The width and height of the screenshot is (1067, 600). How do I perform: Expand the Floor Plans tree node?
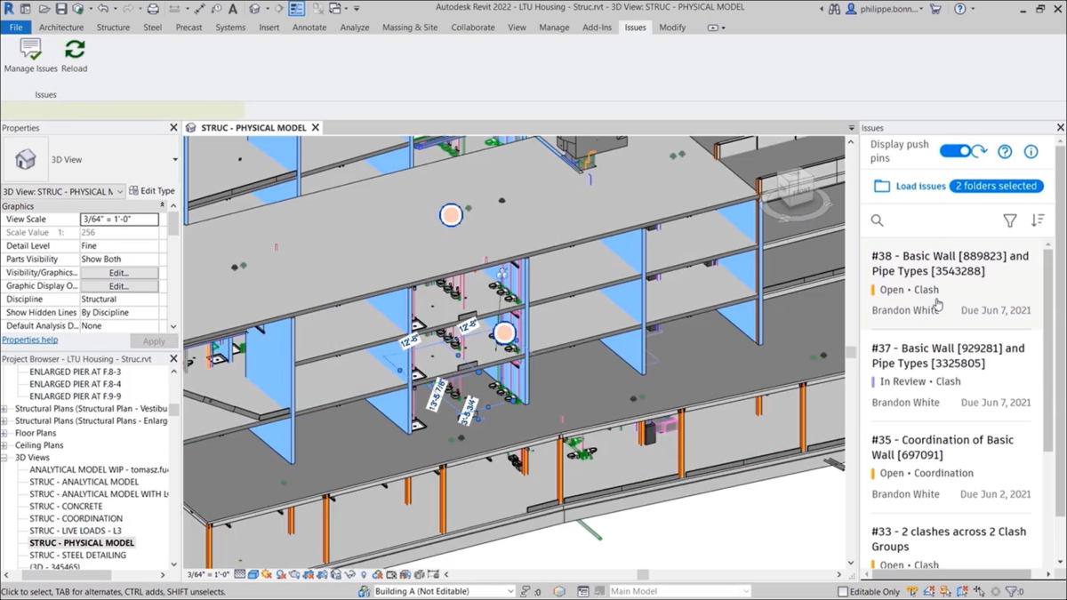5,433
